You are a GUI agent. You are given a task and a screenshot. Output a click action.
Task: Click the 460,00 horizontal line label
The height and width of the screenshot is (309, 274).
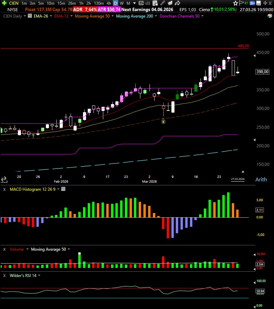click(243, 46)
